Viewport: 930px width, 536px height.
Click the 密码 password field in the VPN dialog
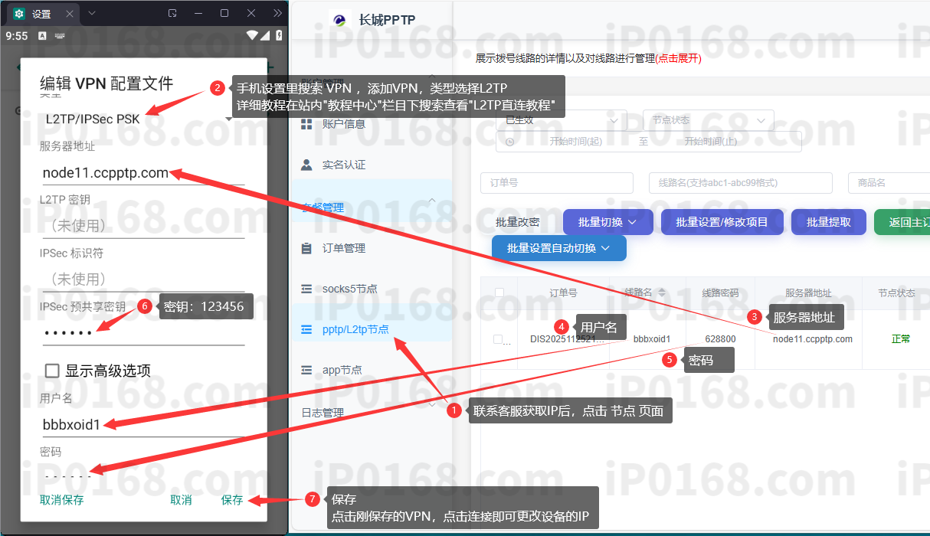click(x=142, y=476)
